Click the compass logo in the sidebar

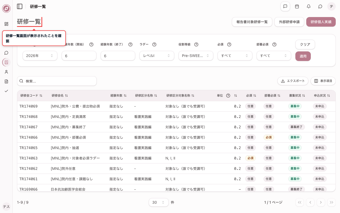(x=6, y=9)
